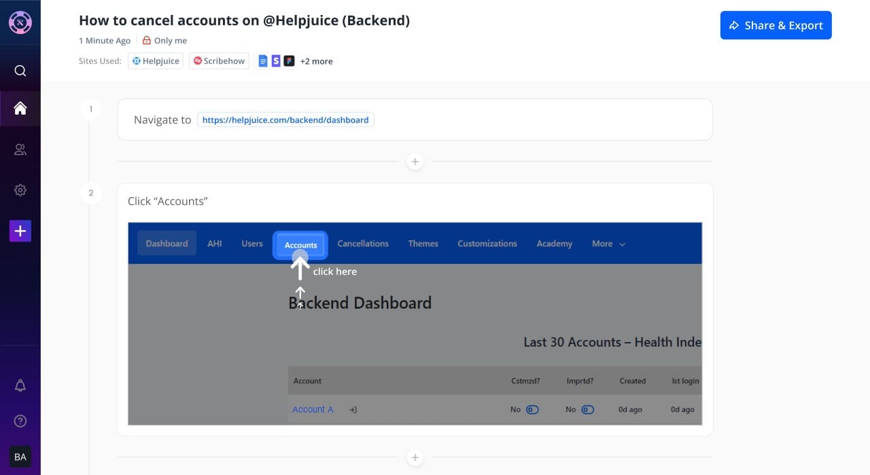Click the Users tab in the screenshot
870x475 pixels.
pos(252,244)
